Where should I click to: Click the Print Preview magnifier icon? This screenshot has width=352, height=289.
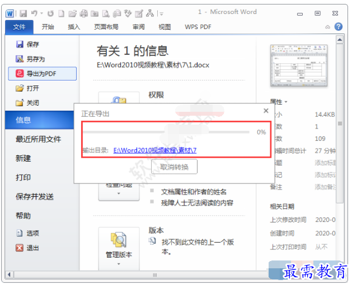(x=106, y=13)
